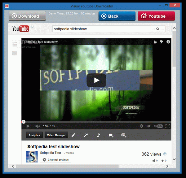Open Analytics for this video
The height and width of the screenshot is (178, 186).
[x=34, y=135]
